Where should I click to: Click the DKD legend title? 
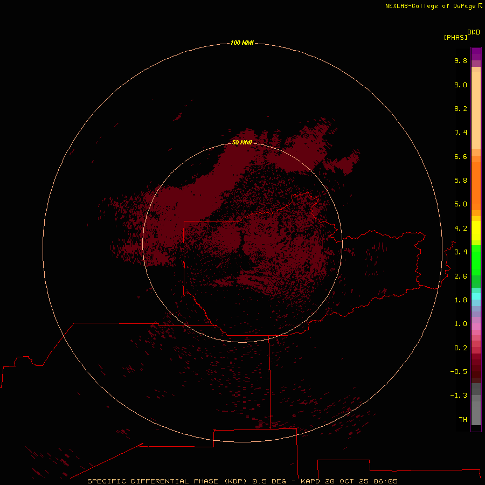(473, 32)
